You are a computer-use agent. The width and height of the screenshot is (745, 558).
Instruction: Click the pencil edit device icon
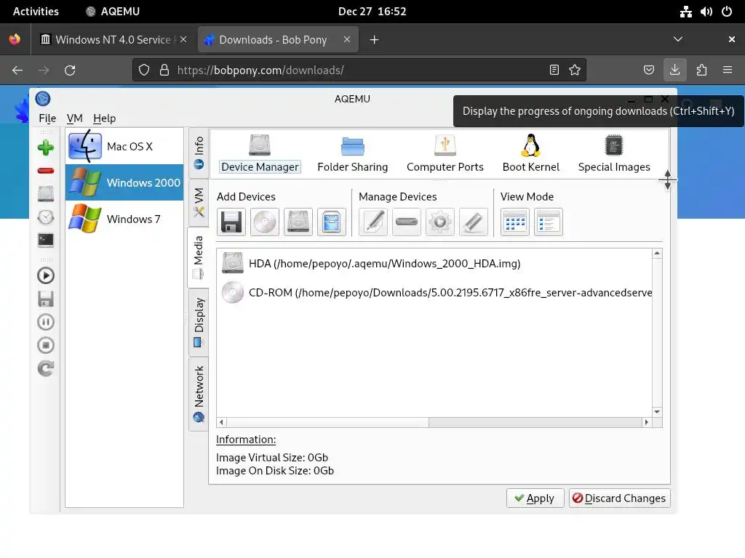373,222
